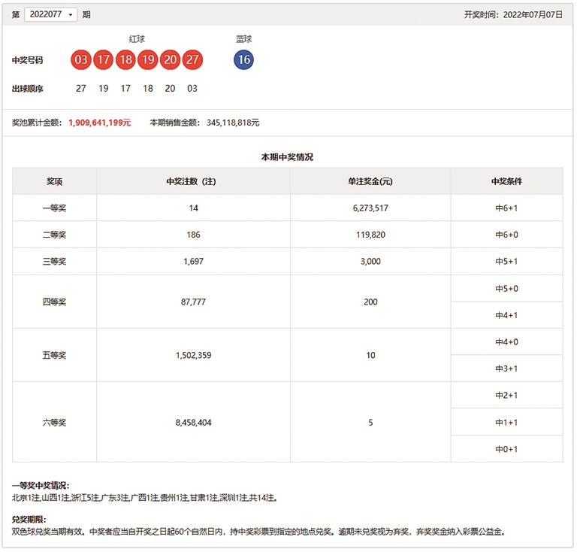577x552 pixels.
Task: Select the red ball numbered 18
Action: 125,60
